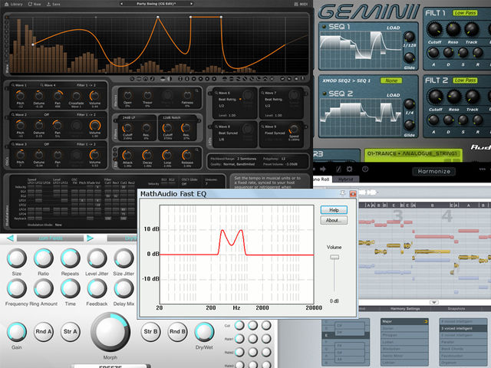Open Wave 8 LFO magnifier icon
Viewport: 491px width, 368px height.
[x=216, y=127]
